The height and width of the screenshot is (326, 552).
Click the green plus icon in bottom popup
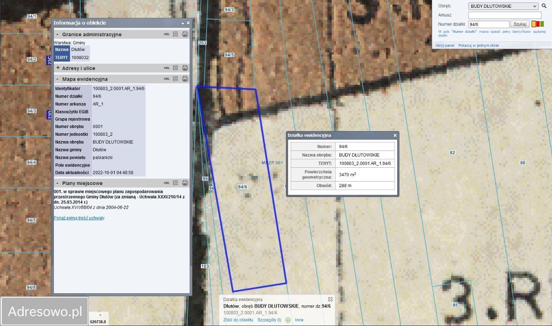[x=288, y=320]
